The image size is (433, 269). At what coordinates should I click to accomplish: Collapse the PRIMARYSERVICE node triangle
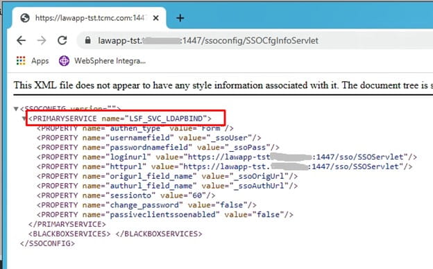pos(24,119)
